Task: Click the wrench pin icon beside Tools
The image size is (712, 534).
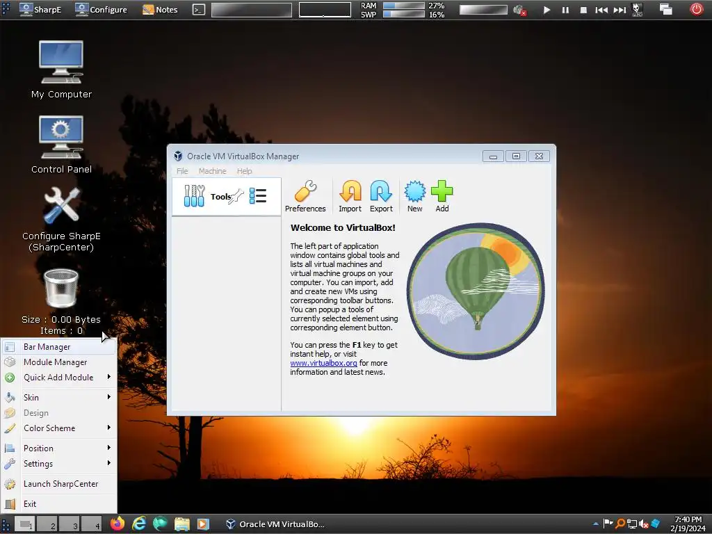Action: coord(236,197)
